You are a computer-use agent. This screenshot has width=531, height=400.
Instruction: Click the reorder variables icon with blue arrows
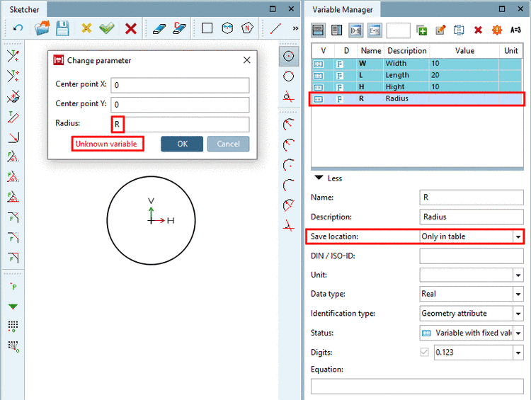point(459,30)
